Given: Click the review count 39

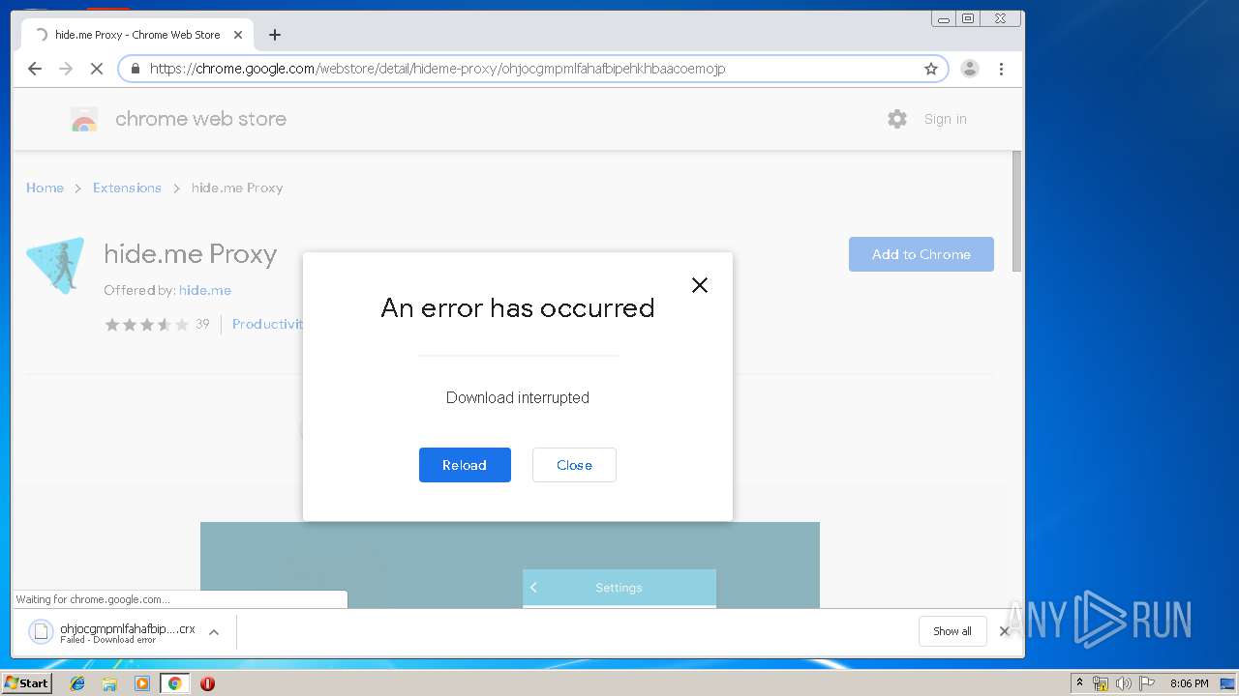Looking at the screenshot, I should [202, 325].
